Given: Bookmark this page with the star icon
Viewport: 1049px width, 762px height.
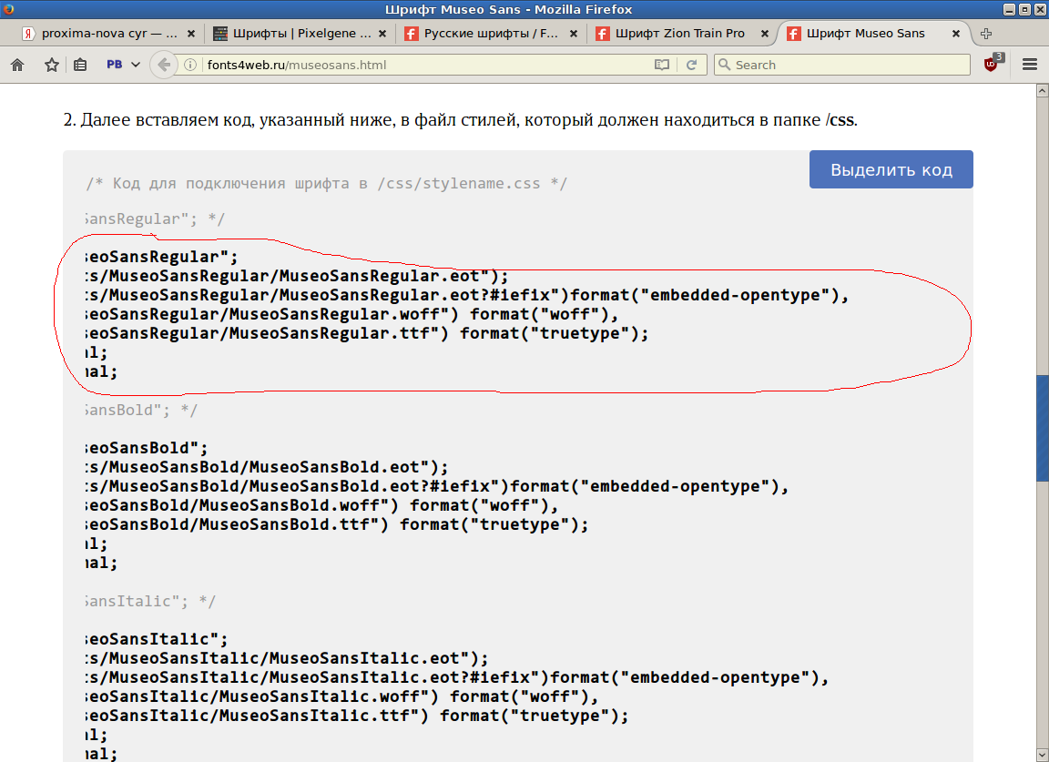Looking at the screenshot, I should click(x=52, y=65).
